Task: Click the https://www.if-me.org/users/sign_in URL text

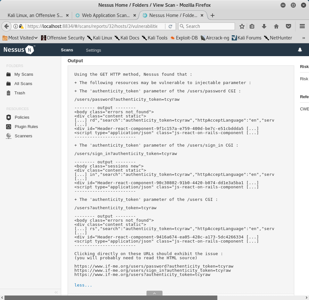Action: coord(153,270)
